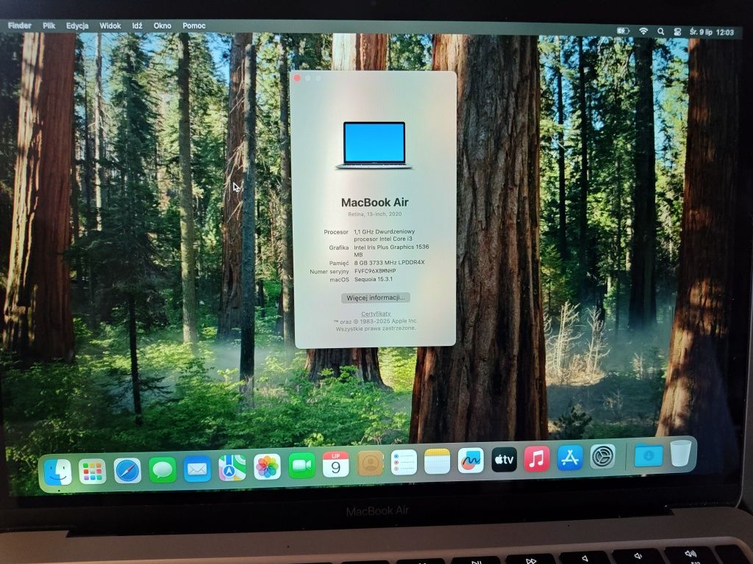The image size is (753, 564).
Task: Open Calendar showing 9 in Dock
Action: pyautogui.click(x=335, y=464)
